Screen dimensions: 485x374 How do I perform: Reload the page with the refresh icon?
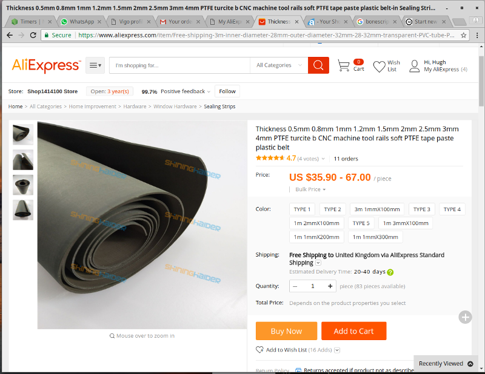(33, 35)
